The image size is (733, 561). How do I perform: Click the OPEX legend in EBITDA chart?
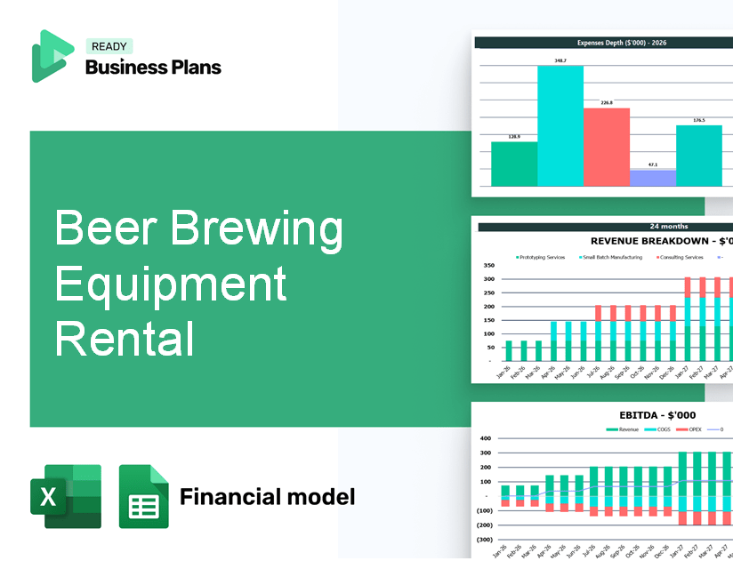click(x=689, y=429)
